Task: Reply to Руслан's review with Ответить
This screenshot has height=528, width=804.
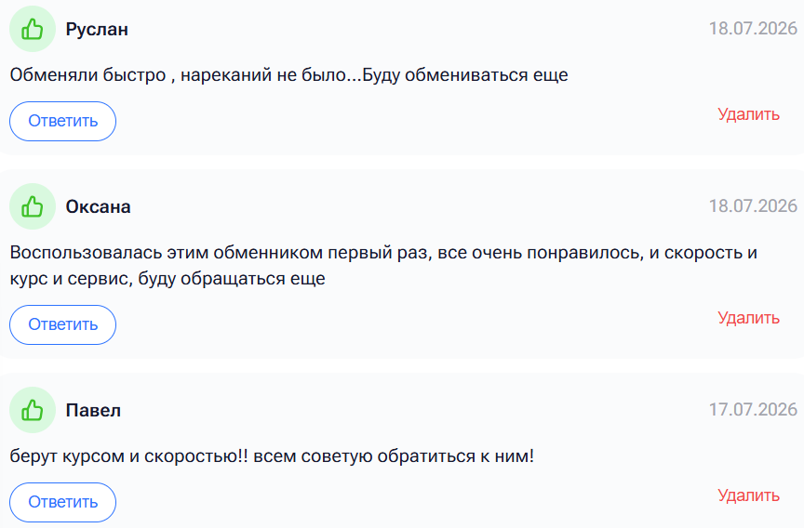Action: pyautogui.click(x=62, y=122)
